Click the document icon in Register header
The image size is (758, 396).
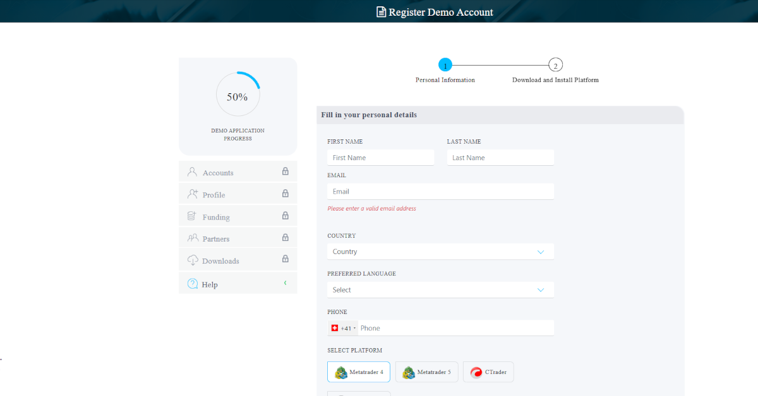tap(381, 12)
